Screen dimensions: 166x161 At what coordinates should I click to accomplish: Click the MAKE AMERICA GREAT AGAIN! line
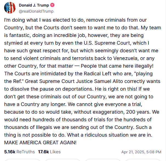[40, 142]
